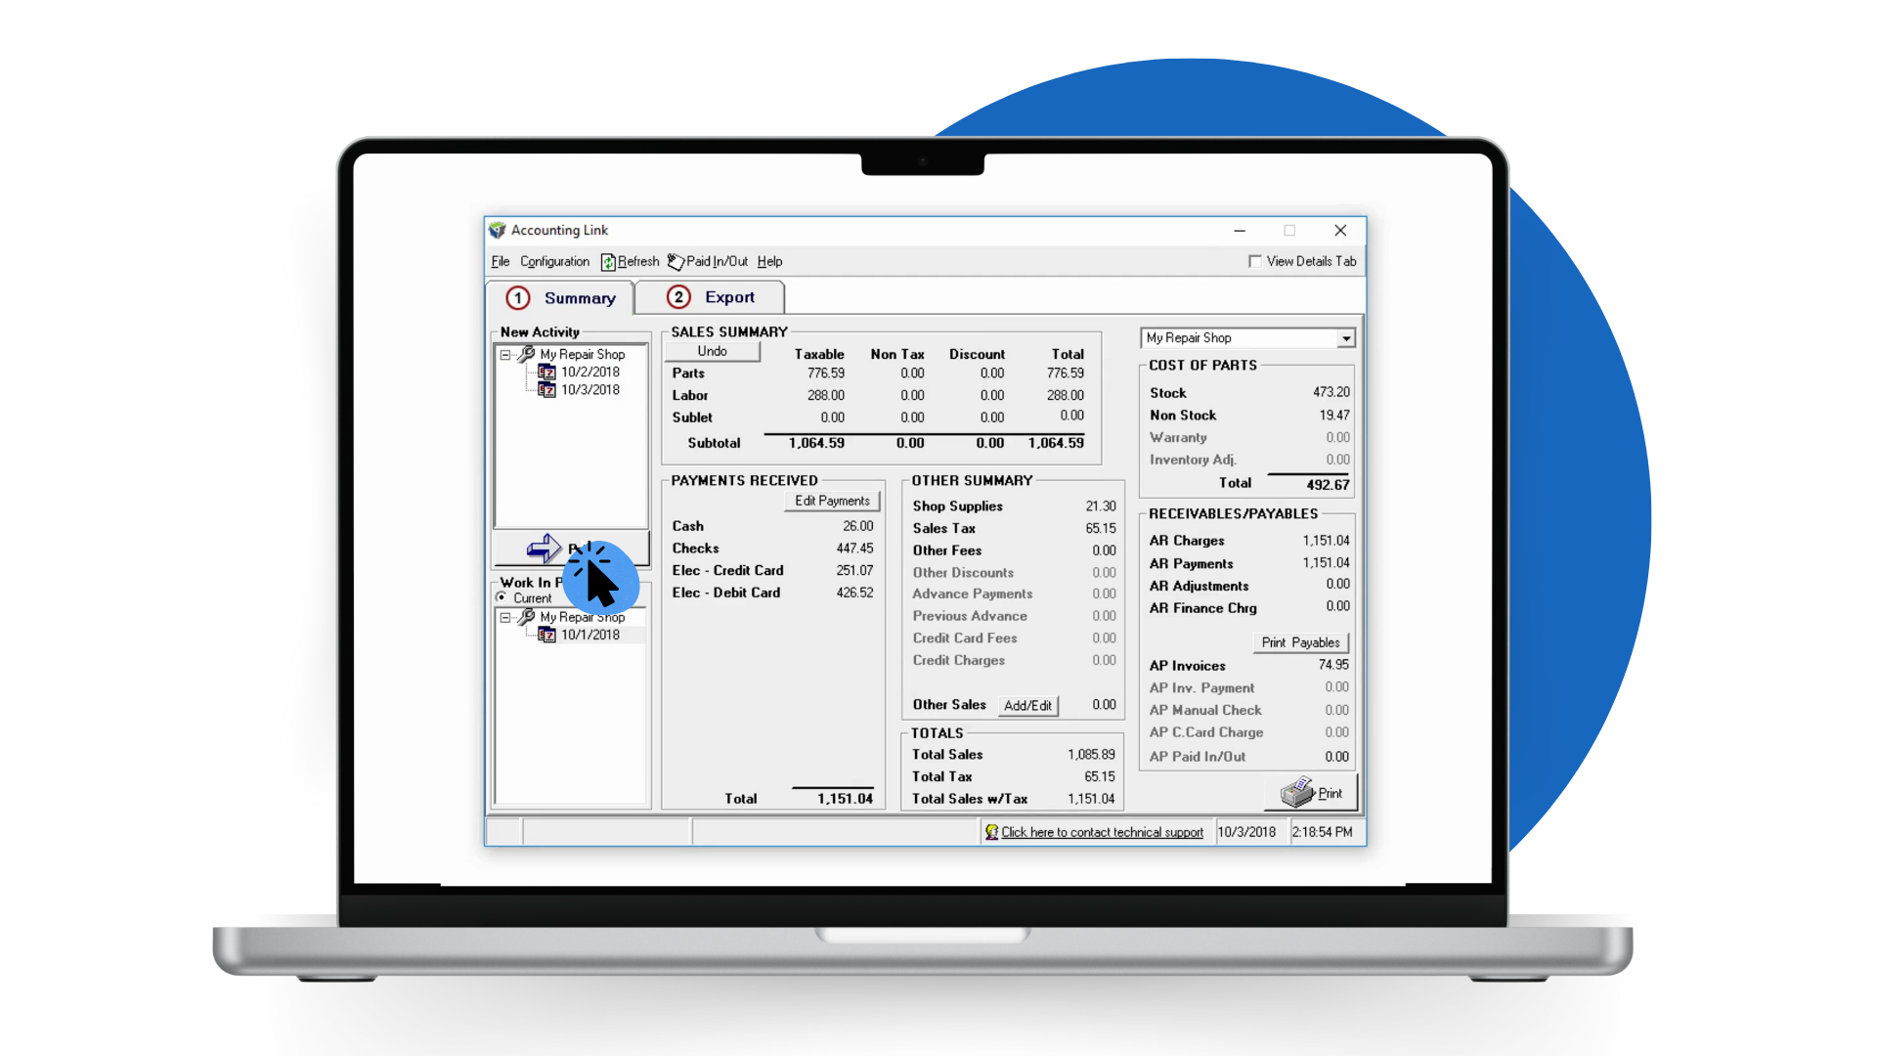Collapse My Repair Shop under New Activity
This screenshot has width=1877, height=1056.
[505, 355]
